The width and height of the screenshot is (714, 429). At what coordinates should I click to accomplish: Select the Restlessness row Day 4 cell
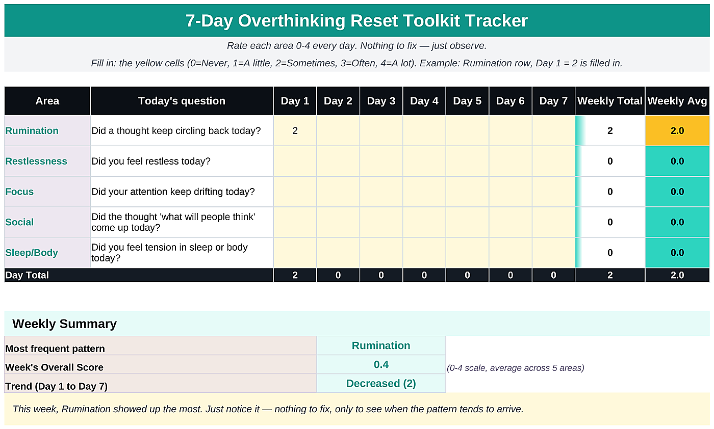pos(424,161)
